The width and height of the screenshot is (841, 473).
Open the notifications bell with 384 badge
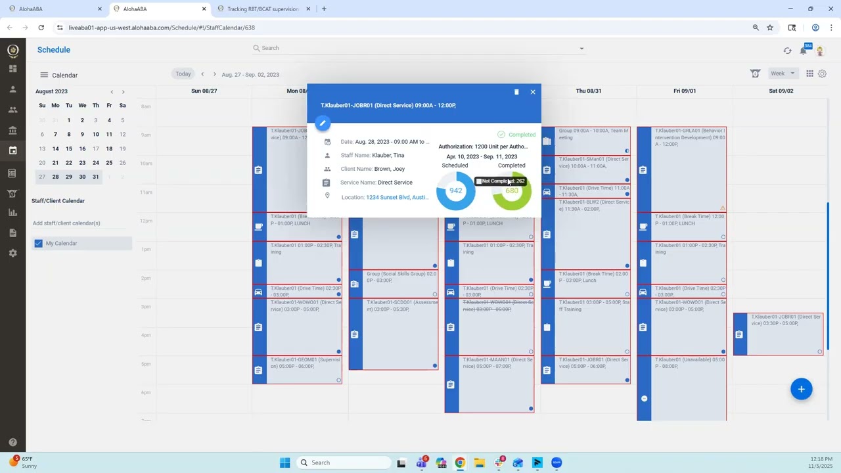[804, 50]
